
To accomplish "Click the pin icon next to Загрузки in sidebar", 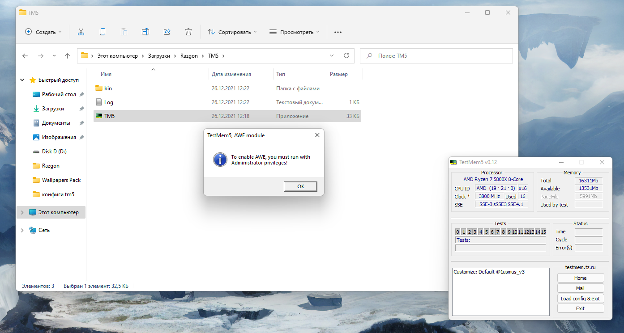I will tap(81, 109).
